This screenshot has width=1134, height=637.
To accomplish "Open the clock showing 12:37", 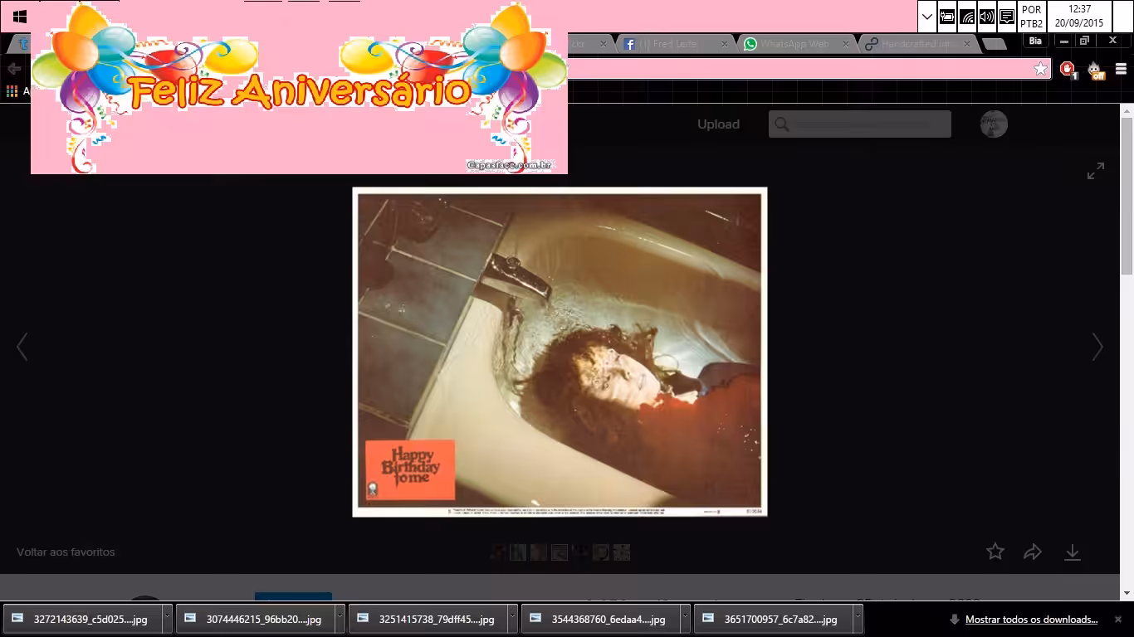I will (1080, 17).
